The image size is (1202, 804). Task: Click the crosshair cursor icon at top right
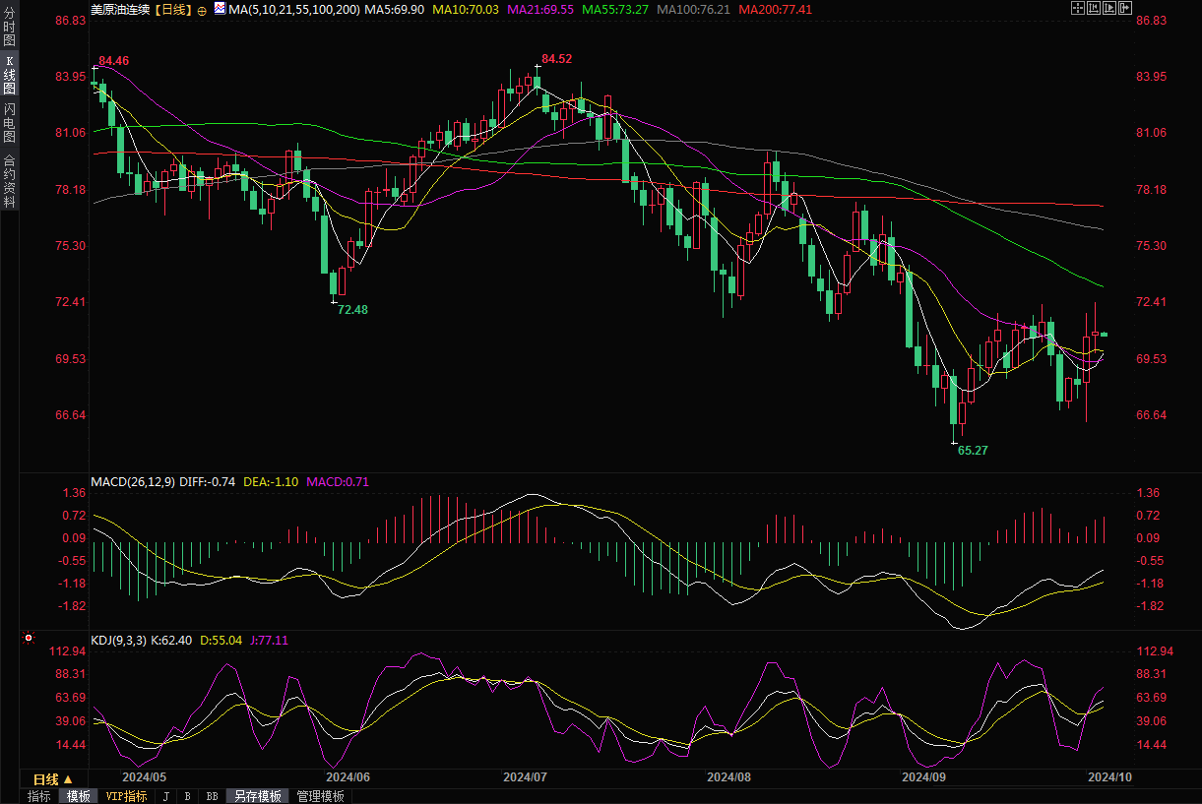point(1077,8)
